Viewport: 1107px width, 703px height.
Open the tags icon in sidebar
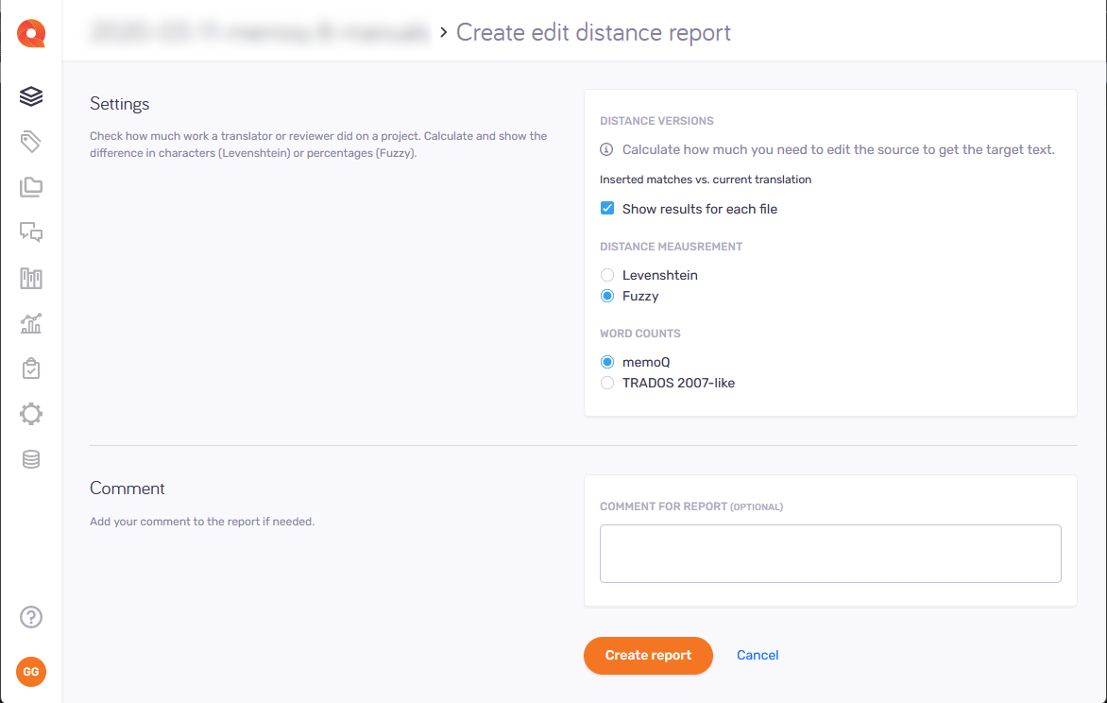point(31,142)
